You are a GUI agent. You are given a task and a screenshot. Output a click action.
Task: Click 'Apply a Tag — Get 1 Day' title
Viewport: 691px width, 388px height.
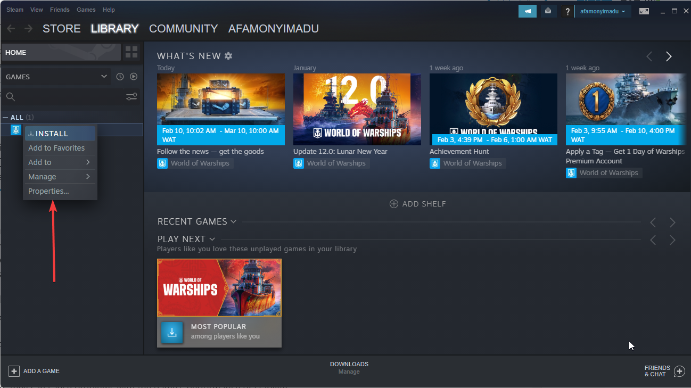pyautogui.click(x=626, y=156)
